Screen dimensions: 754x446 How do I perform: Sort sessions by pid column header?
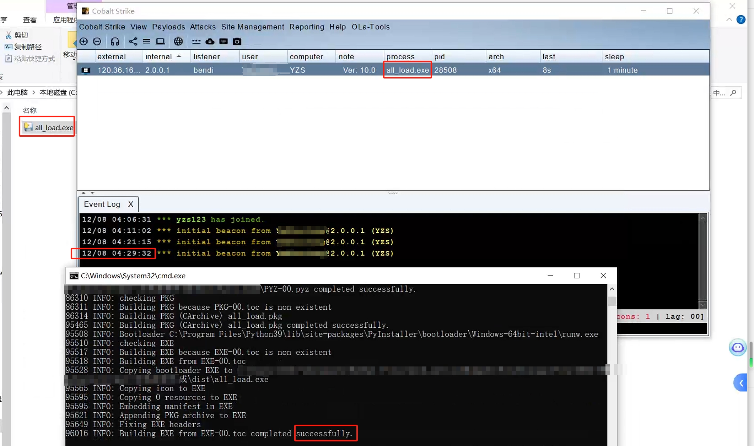pyautogui.click(x=458, y=56)
